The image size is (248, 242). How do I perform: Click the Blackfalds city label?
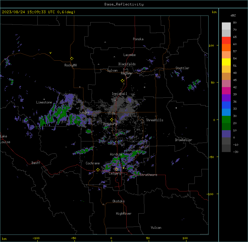point(127,64)
